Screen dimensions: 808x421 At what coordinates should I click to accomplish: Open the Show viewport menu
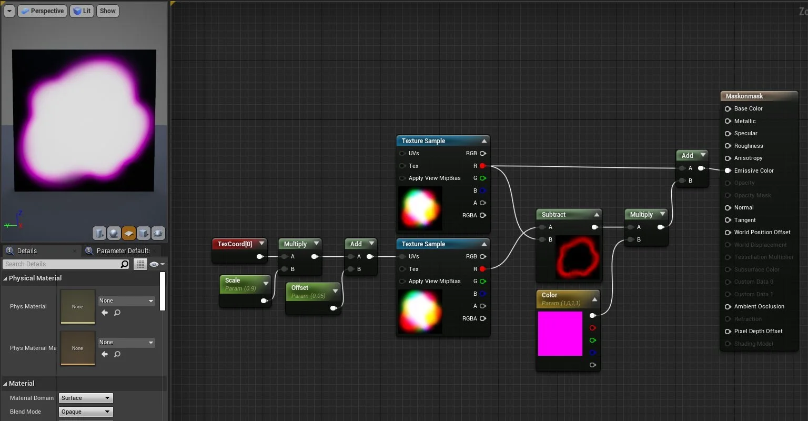point(107,11)
